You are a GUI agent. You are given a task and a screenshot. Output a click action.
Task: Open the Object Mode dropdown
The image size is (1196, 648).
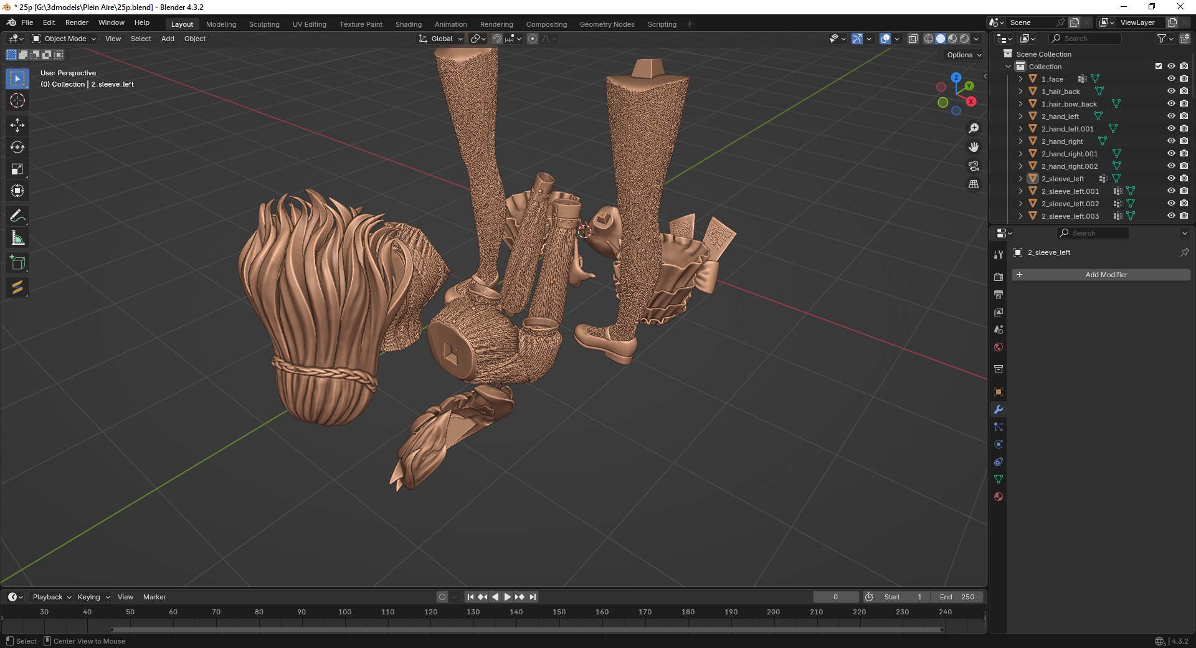(64, 39)
